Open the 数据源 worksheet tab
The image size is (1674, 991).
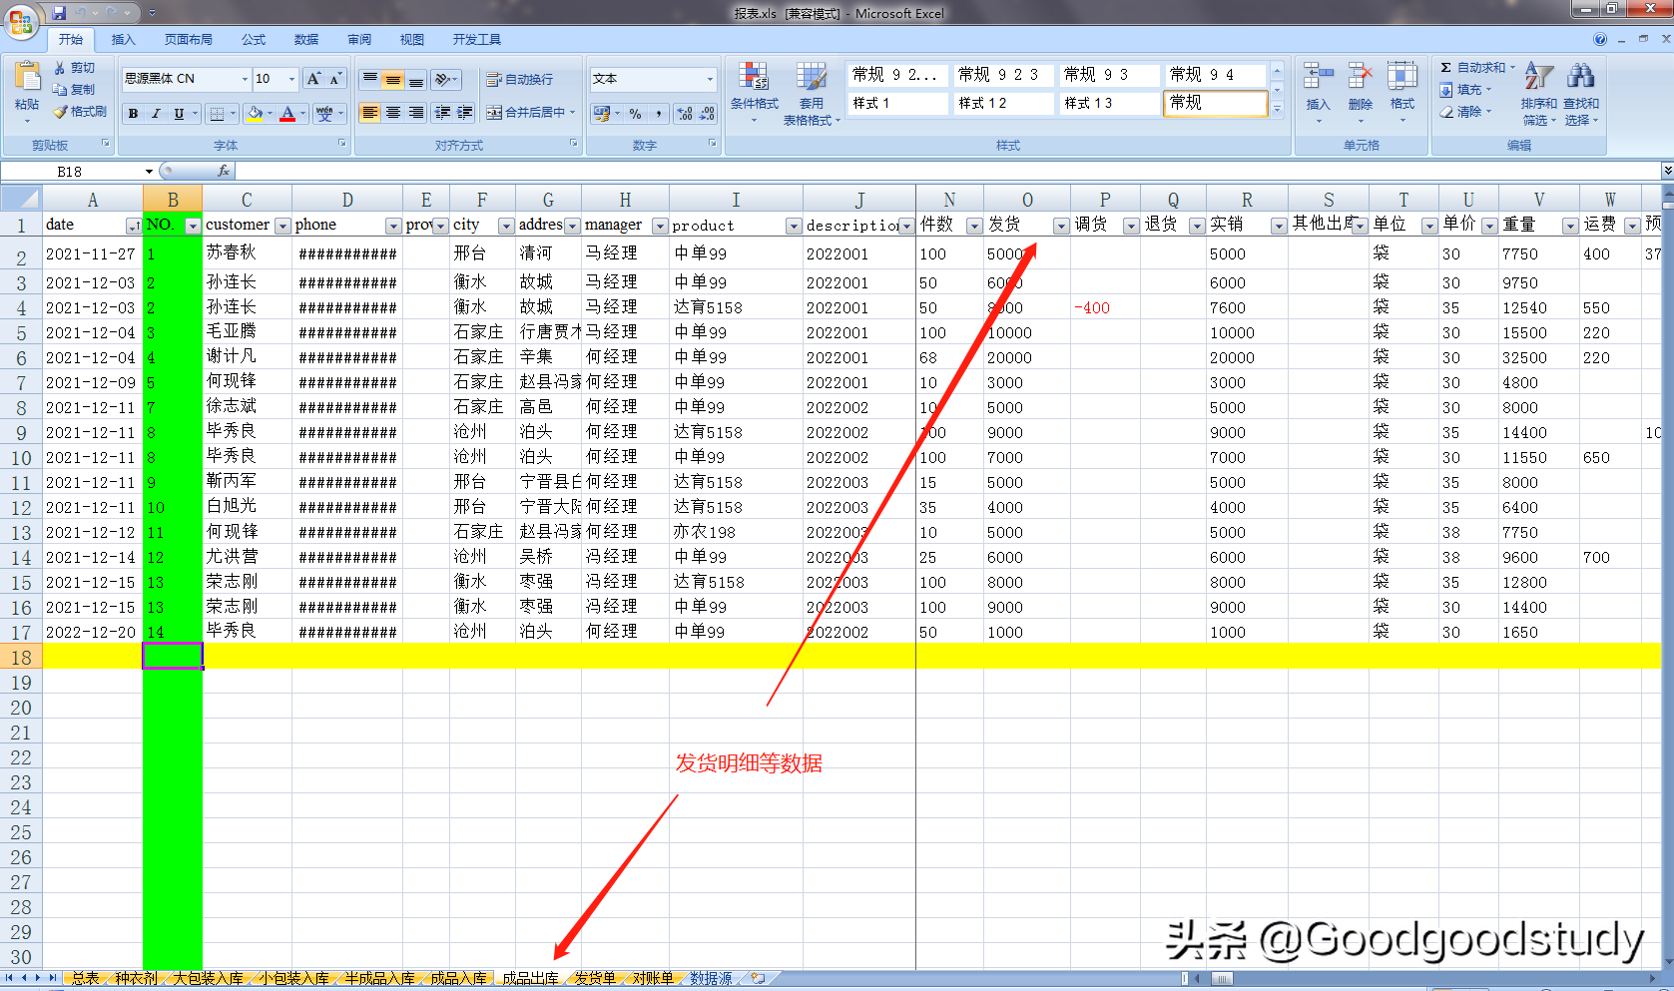[711, 979]
